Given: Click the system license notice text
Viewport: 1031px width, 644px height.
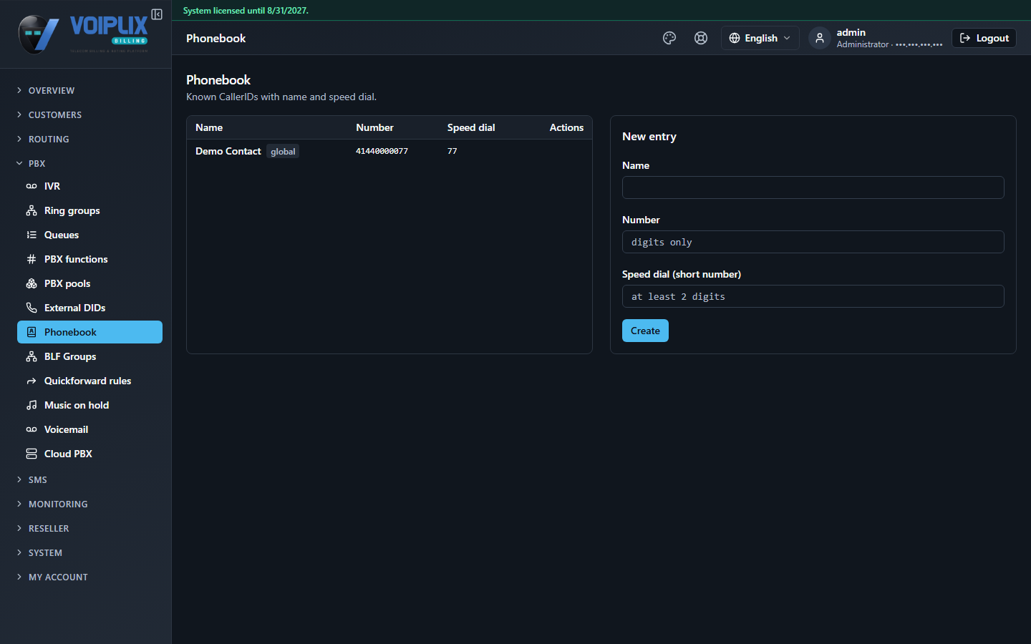Looking at the screenshot, I should [246, 11].
